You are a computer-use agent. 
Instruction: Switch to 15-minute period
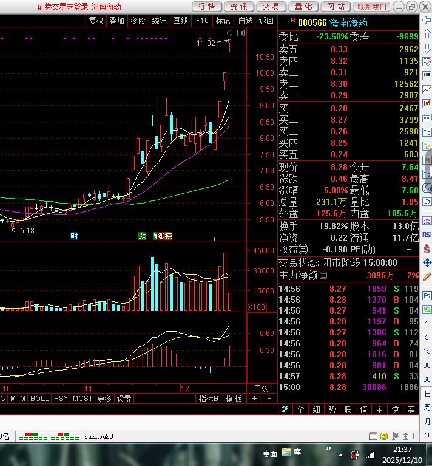point(427,351)
